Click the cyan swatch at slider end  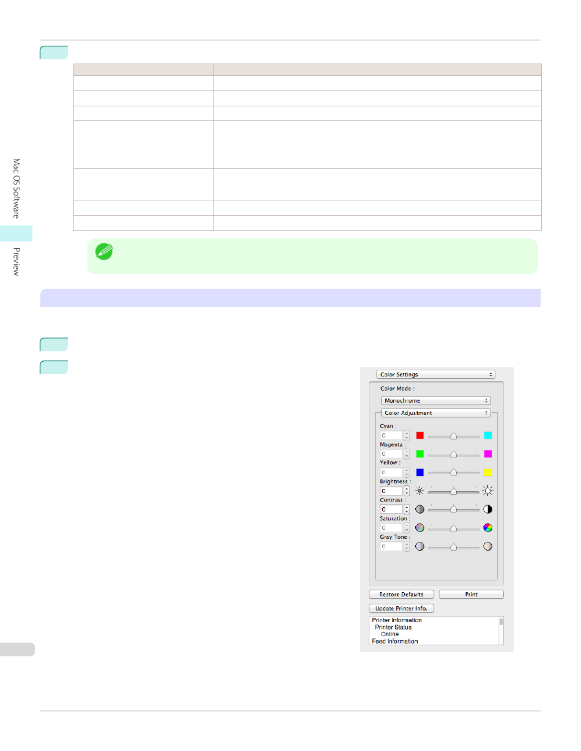tap(488, 436)
